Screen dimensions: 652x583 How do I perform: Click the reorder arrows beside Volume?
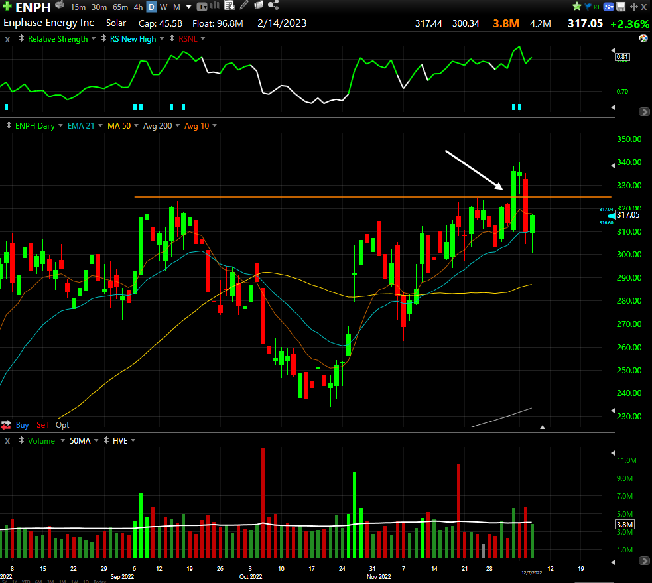click(x=21, y=440)
